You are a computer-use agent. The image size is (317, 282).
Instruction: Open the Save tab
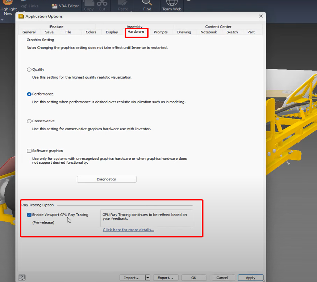coord(49,32)
